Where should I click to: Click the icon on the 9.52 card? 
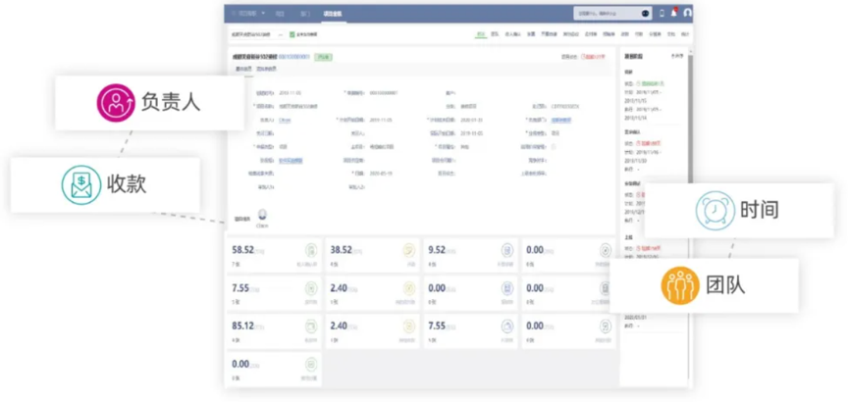point(506,251)
